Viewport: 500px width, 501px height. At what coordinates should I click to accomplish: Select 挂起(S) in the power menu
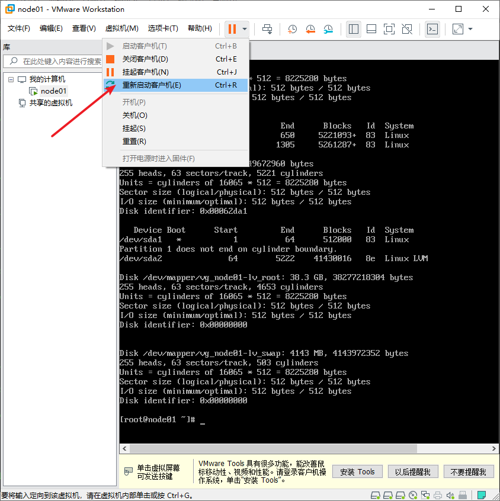pos(175,129)
